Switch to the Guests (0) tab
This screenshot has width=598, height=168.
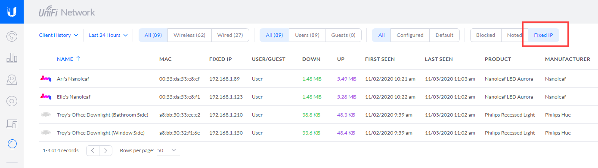pos(343,35)
